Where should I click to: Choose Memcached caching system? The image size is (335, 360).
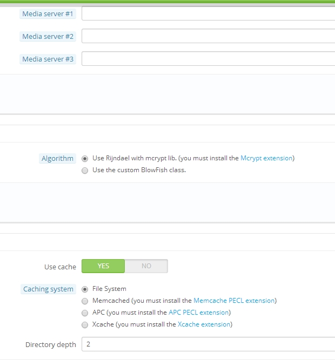pyautogui.click(x=85, y=301)
